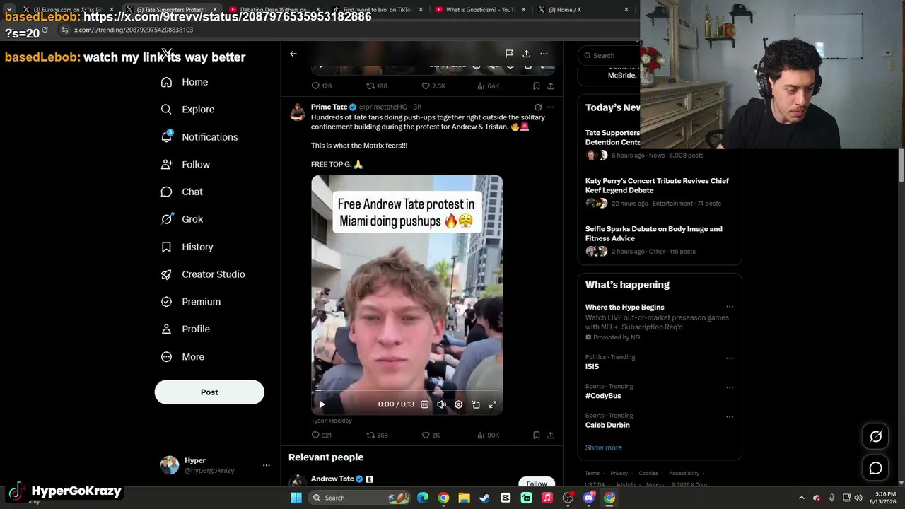Share the Prime Tate push-ups post
The height and width of the screenshot is (509, 905).
click(551, 435)
